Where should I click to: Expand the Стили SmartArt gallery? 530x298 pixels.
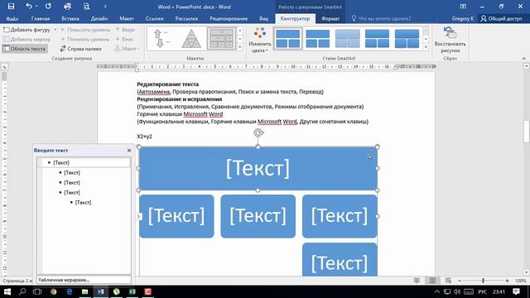[x=426, y=47]
